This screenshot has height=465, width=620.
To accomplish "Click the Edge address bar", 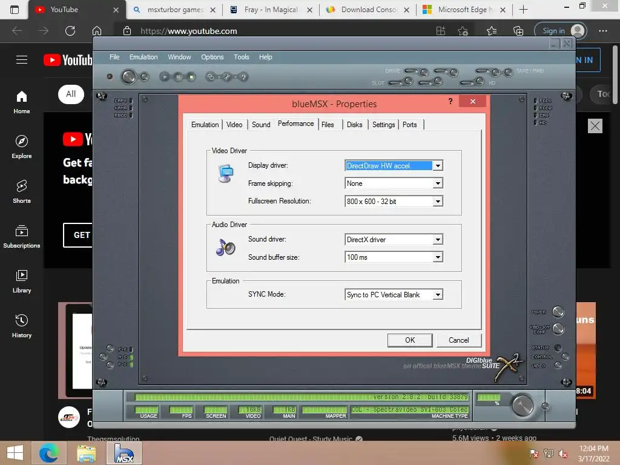I will point(277,31).
